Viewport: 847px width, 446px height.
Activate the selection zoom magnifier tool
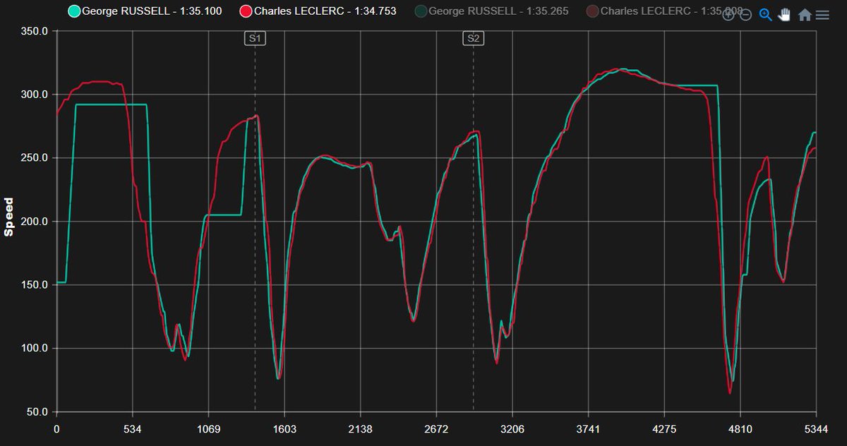point(765,15)
